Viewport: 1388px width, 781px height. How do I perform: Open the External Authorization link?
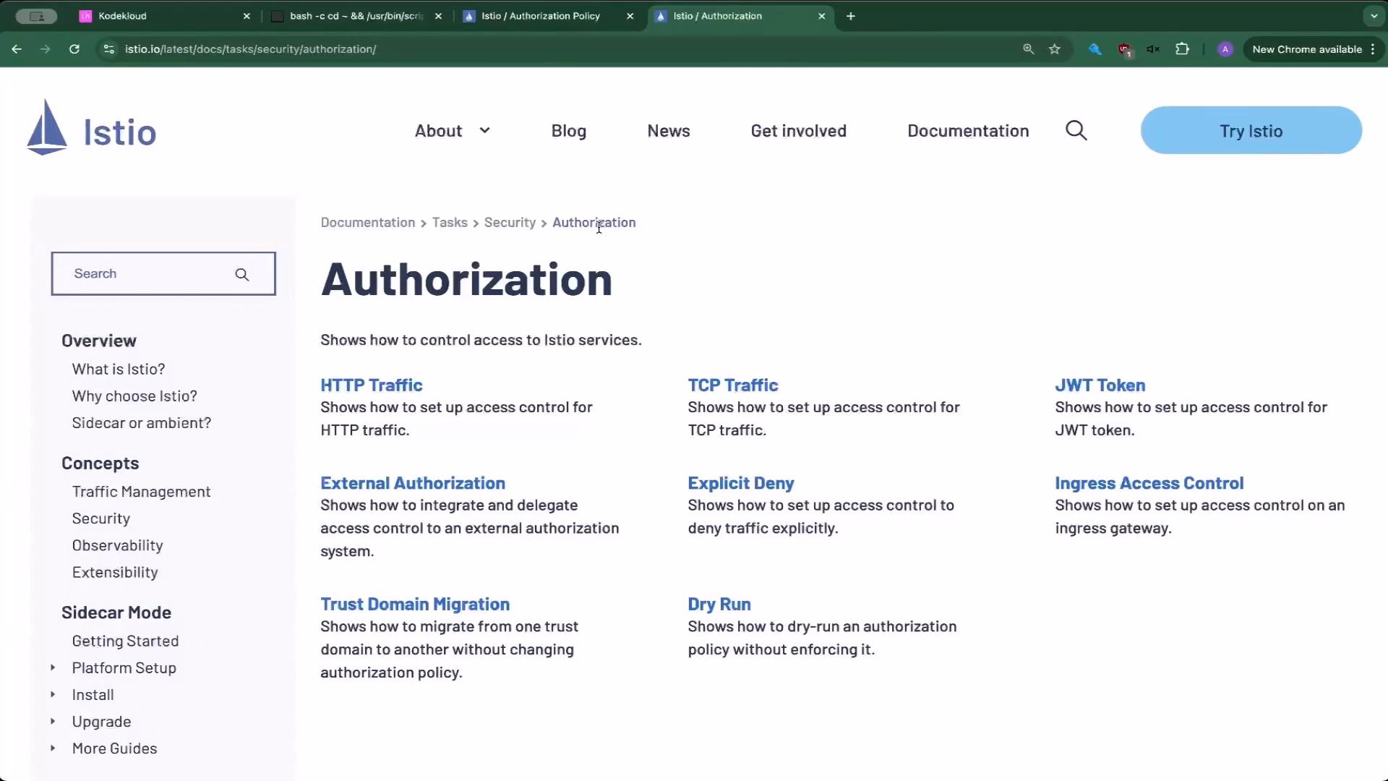tap(413, 483)
